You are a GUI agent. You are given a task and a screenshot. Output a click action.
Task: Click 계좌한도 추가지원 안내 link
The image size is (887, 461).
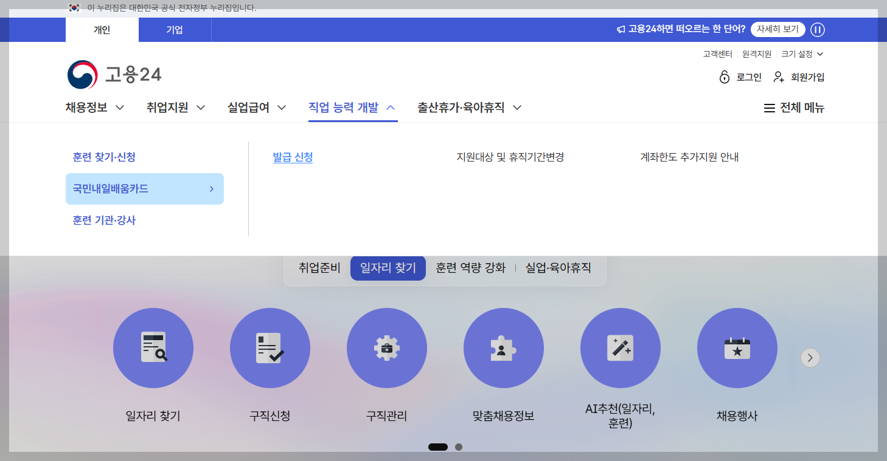(689, 157)
